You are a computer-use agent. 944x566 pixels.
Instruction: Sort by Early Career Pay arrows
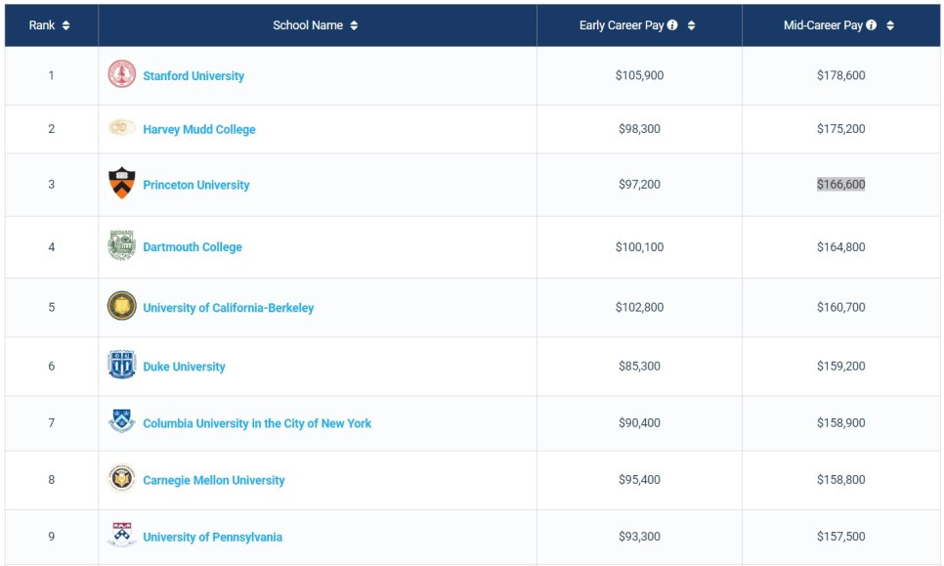coord(692,25)
